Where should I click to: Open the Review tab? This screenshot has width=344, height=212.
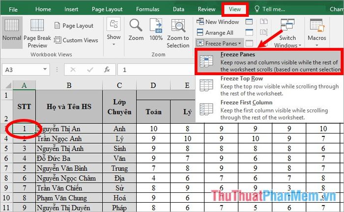pyautogui.click(x=206, y=9)
